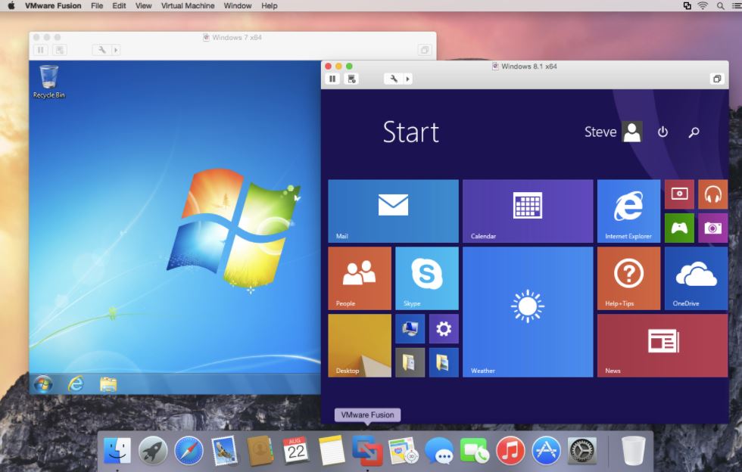Image resolution: width=742 pixels, height=472 pixels.
Task: Open Windows 8.1 VM settings wrench
Action: [x=394, y=79]
